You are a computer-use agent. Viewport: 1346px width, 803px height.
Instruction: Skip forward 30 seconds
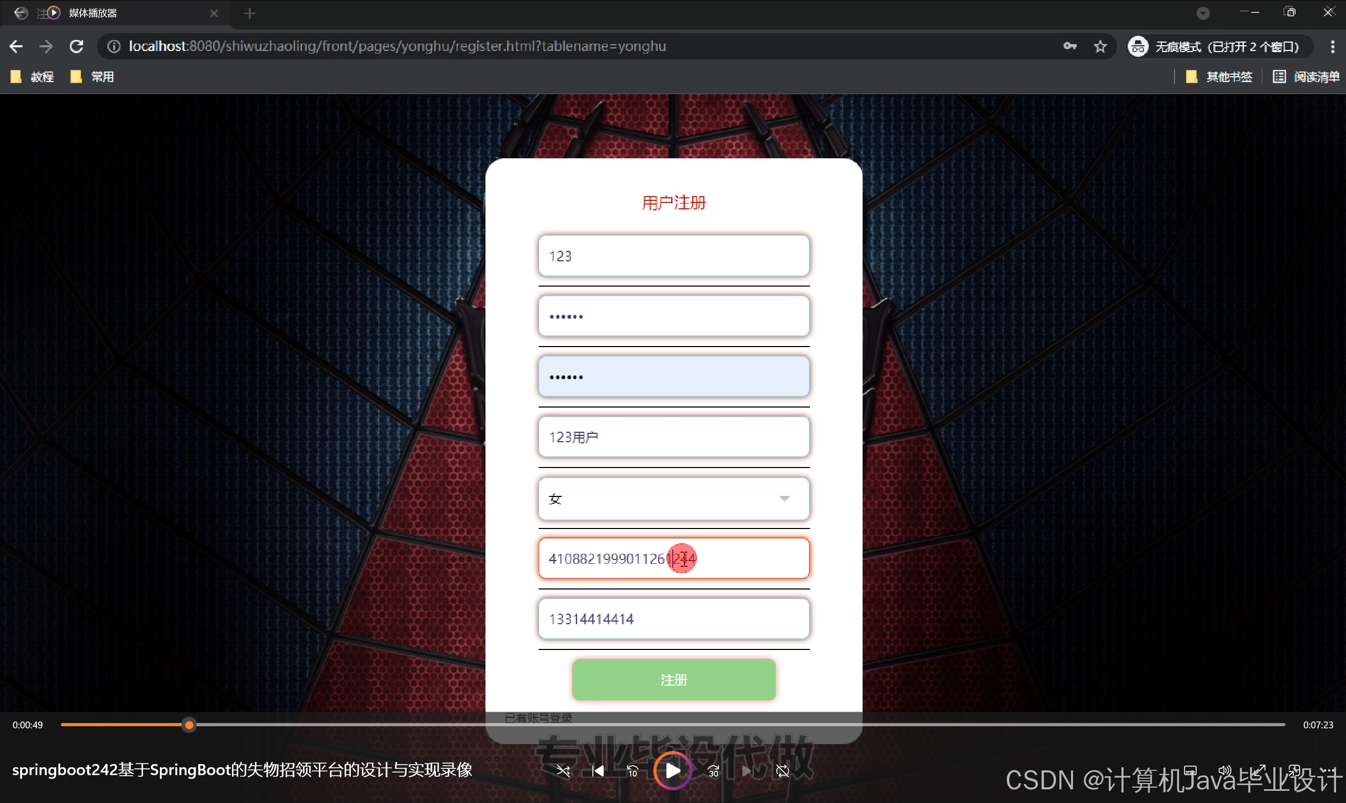[x=713, y=770]
